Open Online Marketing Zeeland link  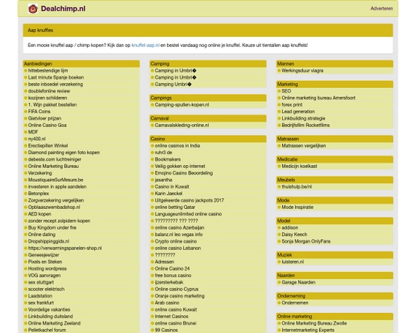[x=54, y=323]
